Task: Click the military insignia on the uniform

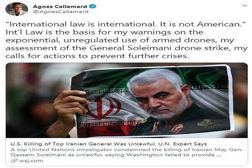Action: (177, 128)
